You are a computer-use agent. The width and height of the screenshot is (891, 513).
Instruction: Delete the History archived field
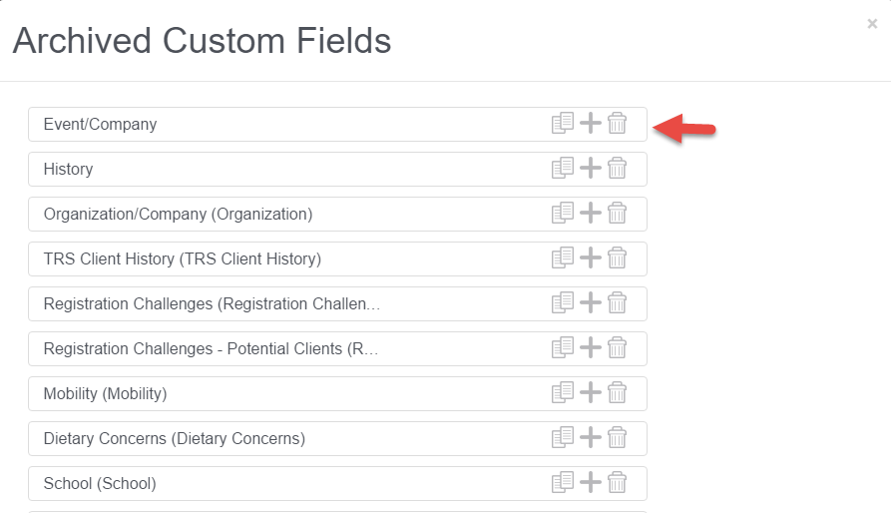click(618, 169)
